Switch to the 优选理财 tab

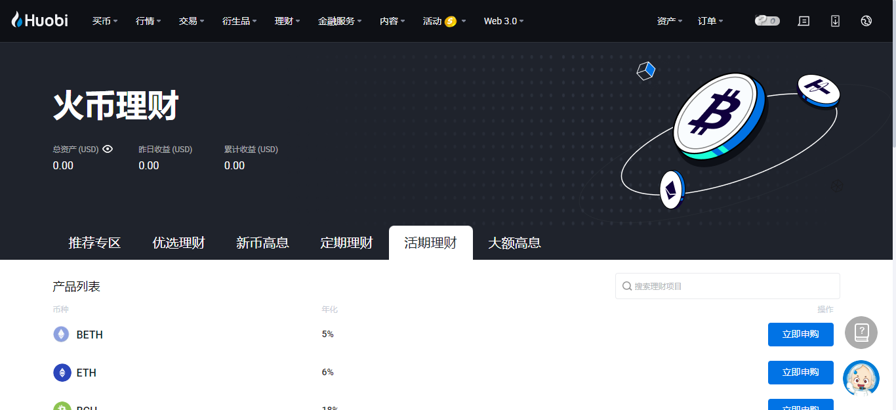(x=179, y=243)
